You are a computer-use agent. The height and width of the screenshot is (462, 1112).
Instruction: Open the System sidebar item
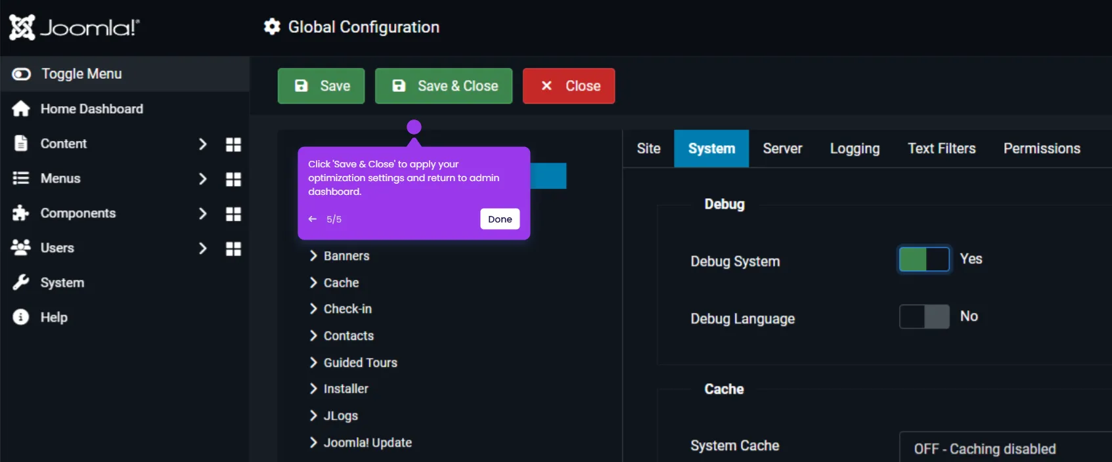pyautogui.click(x=62, y=283)
